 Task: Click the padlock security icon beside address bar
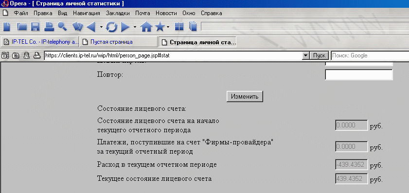[x=5, y=55]
